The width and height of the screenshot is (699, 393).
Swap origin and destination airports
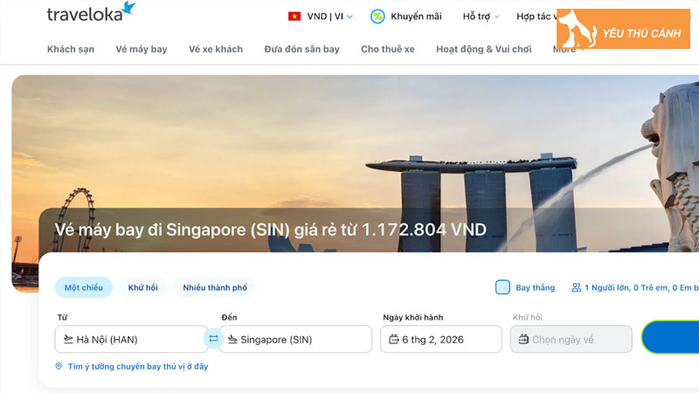point(213,339)
